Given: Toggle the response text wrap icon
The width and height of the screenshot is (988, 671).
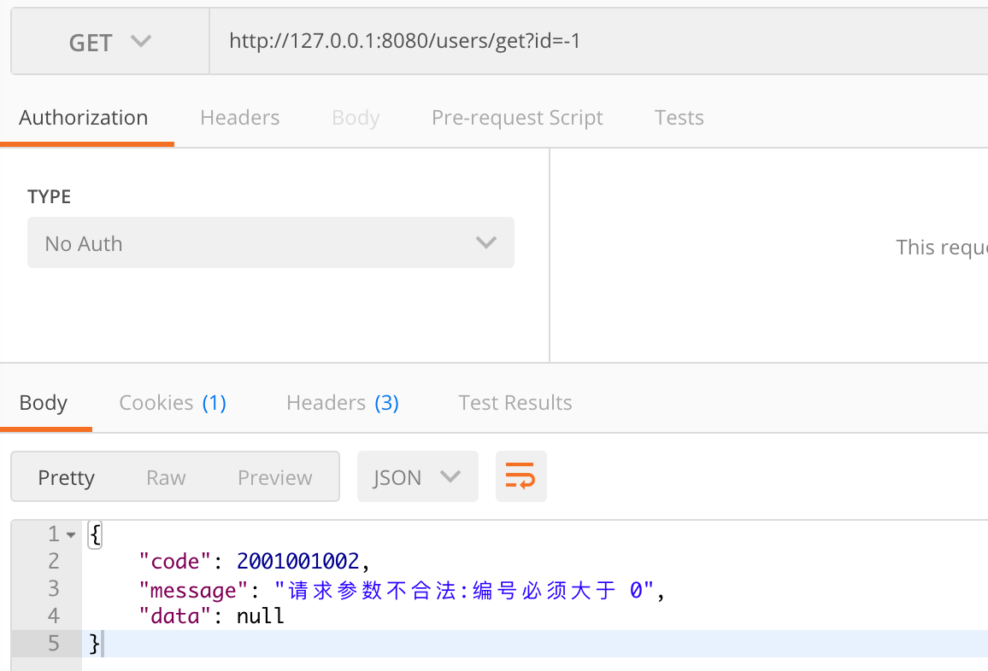Looking at the screenshot, I should [520, 476].
